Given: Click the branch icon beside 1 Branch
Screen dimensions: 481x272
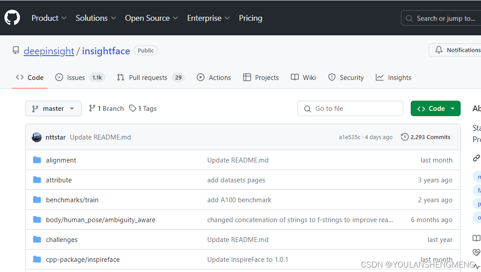Looking at the screenshot, I should point(92,108).
